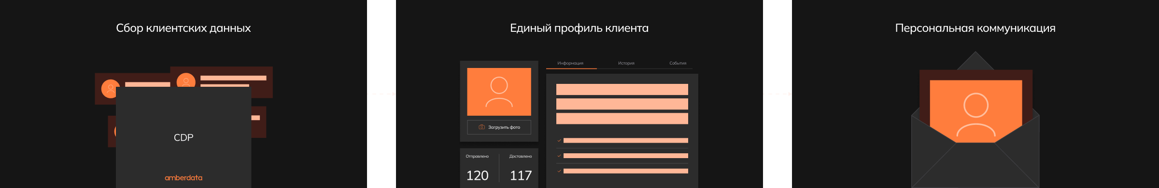Image resolution: width=1159 pixels, height=188 pixels.
Task: Click the first wide profile field bar
Action: click(x=622, y=89)
